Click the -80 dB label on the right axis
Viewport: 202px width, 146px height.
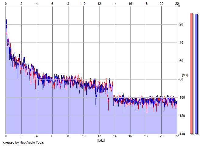click(181, 79)
